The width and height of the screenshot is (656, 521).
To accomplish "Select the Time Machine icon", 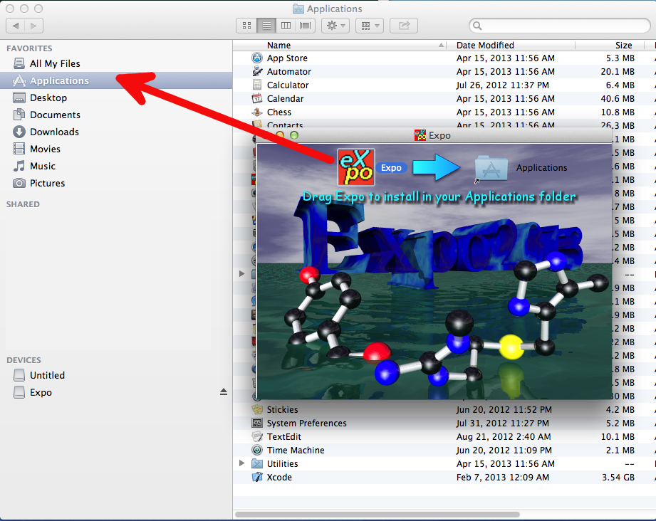I will (x=257, y=451).
